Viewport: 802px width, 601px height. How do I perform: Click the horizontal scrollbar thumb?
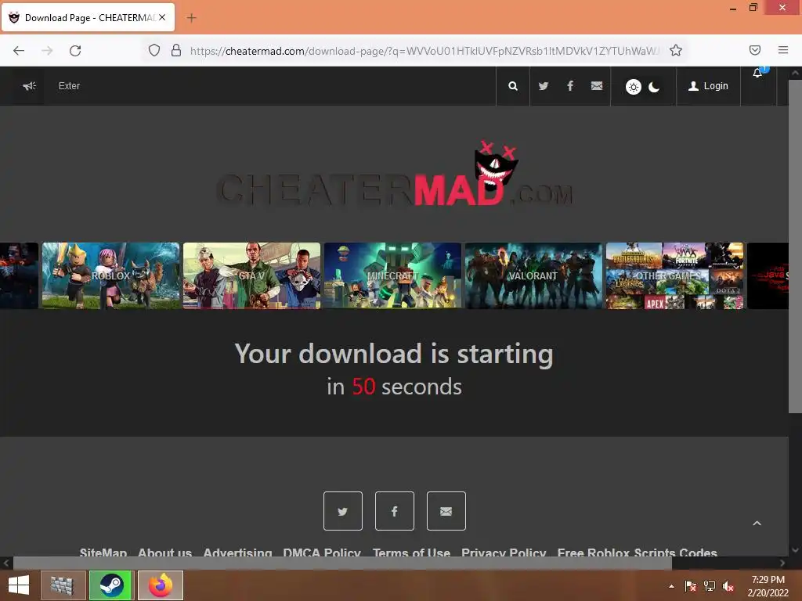click(x=342, y=563)
